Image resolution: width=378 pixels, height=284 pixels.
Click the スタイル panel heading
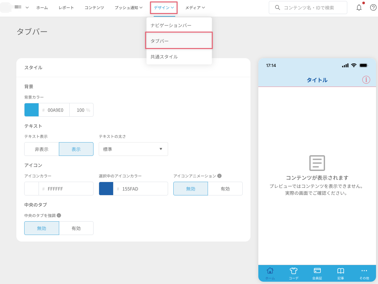click(33, 67)
